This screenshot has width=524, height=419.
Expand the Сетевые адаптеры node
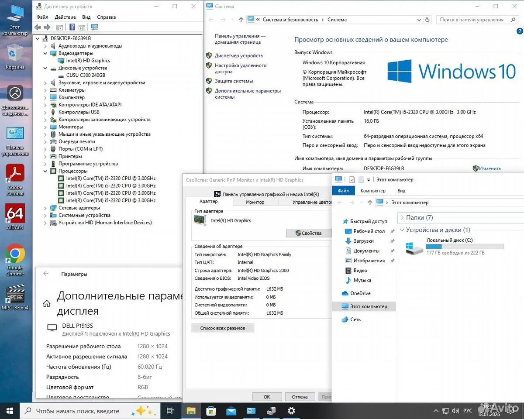tap(45, 208)
